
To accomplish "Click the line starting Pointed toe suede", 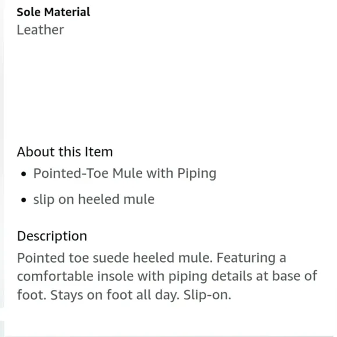I will (152, 258).
